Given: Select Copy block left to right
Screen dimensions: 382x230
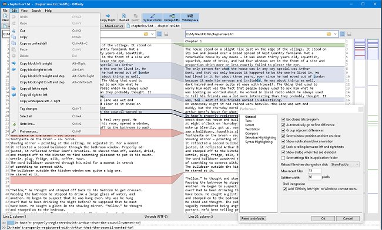Looking at the screenshot, I should (x=55, y=63).
